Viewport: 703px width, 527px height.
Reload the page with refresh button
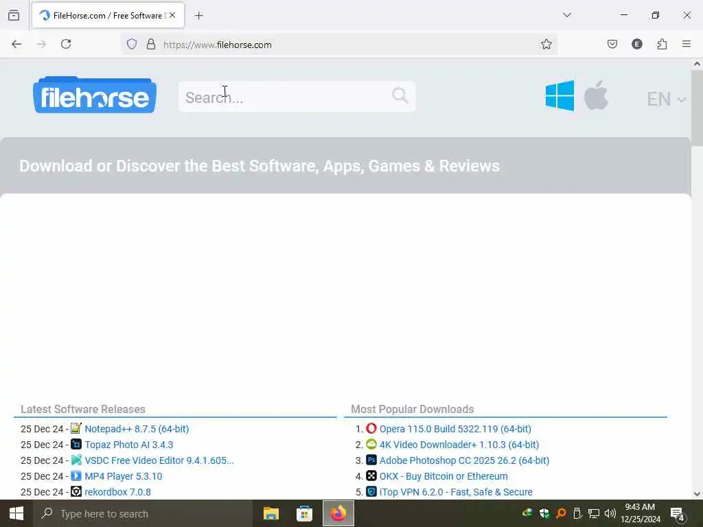66,44
